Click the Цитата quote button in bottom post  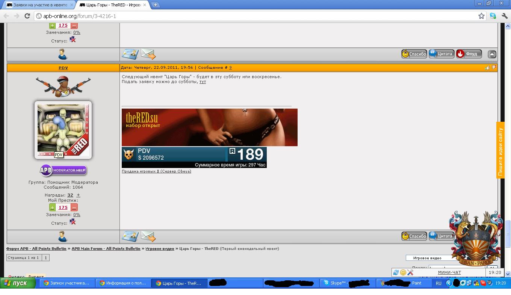pyautogui.click(x=441, y=236)
